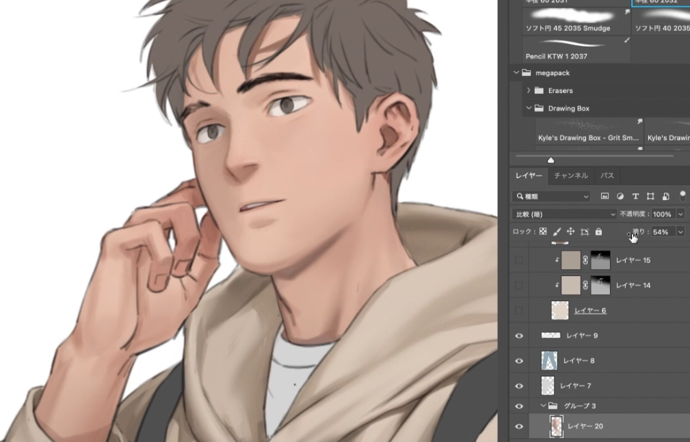Open the 不透明度 opacity slider arrow
This screenshot has height=442, width=690.
[x=680, y=215]
